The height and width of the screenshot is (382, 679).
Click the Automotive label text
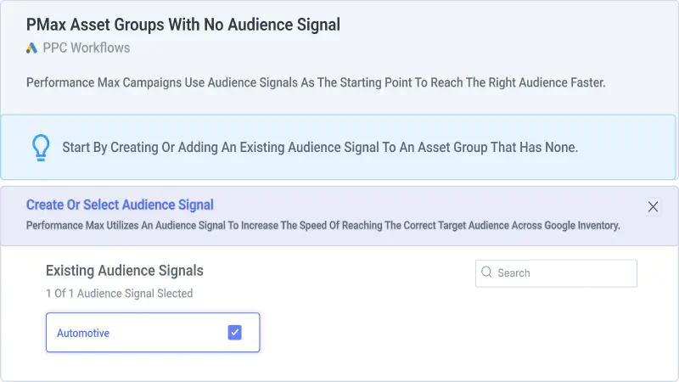click(83, 333)
